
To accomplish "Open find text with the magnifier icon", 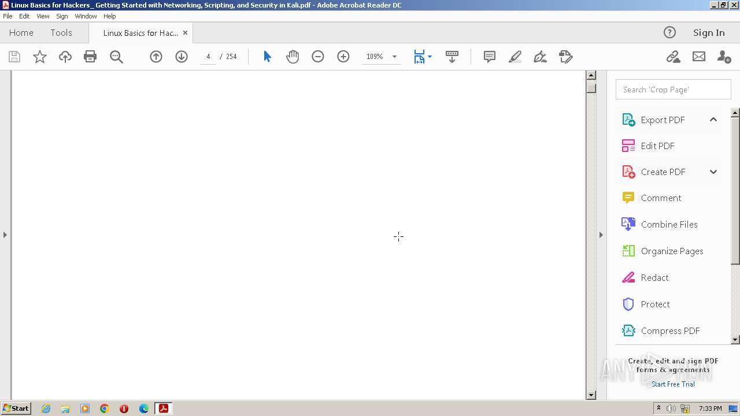I will 116,57.
